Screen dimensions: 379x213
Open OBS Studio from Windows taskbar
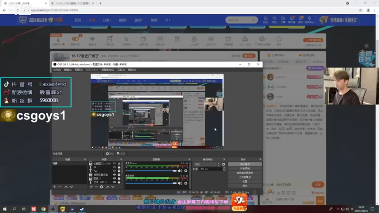tap(53, 209)
